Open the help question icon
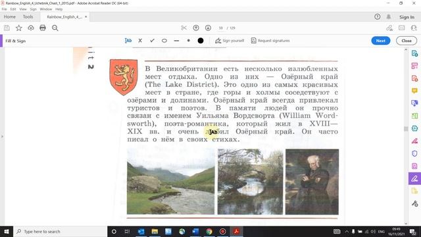Viewport: 421px width, 237px height. 377,16
